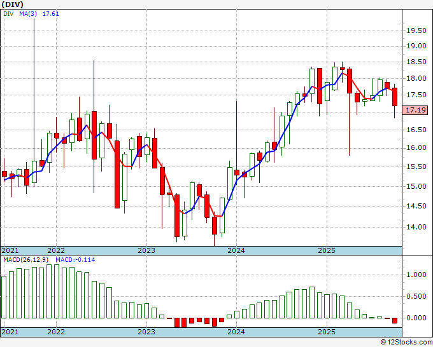Click the 16.50 price axis label
The height and width of the screenshot is (347, 433).
(x=416, y=130)
